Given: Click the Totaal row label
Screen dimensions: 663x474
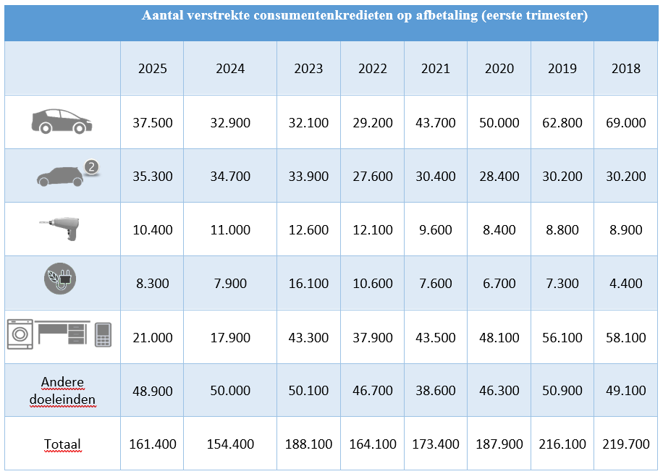Looking at the screenshot, I should (62, 444).
